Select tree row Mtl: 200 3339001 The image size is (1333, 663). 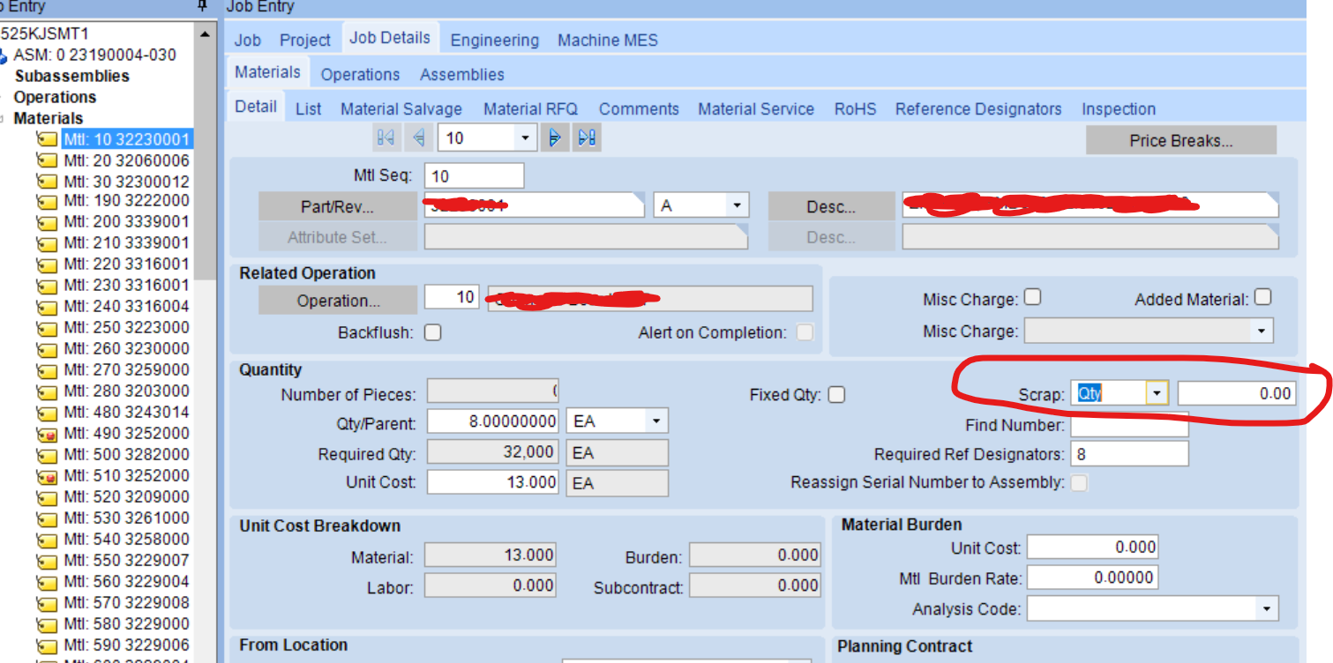[126, 221]
